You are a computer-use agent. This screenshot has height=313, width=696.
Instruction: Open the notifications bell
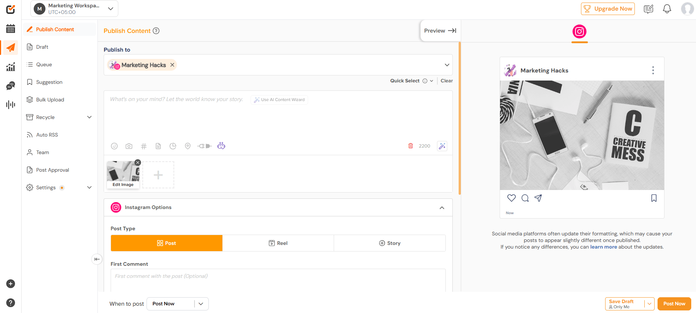point(667,9)
